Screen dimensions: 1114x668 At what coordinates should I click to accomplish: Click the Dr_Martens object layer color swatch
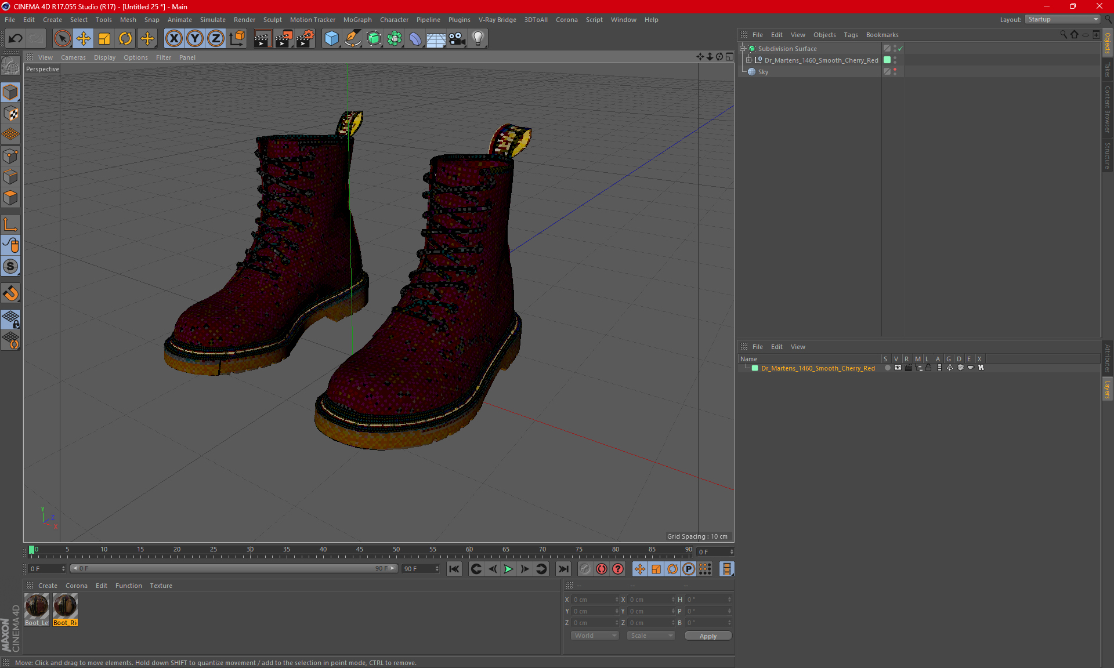click(887, 60)
